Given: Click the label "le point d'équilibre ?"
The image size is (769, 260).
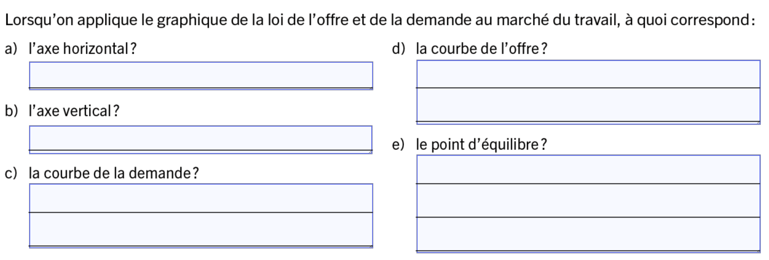Looking at the screenshot, I should [x=481, y=145].
